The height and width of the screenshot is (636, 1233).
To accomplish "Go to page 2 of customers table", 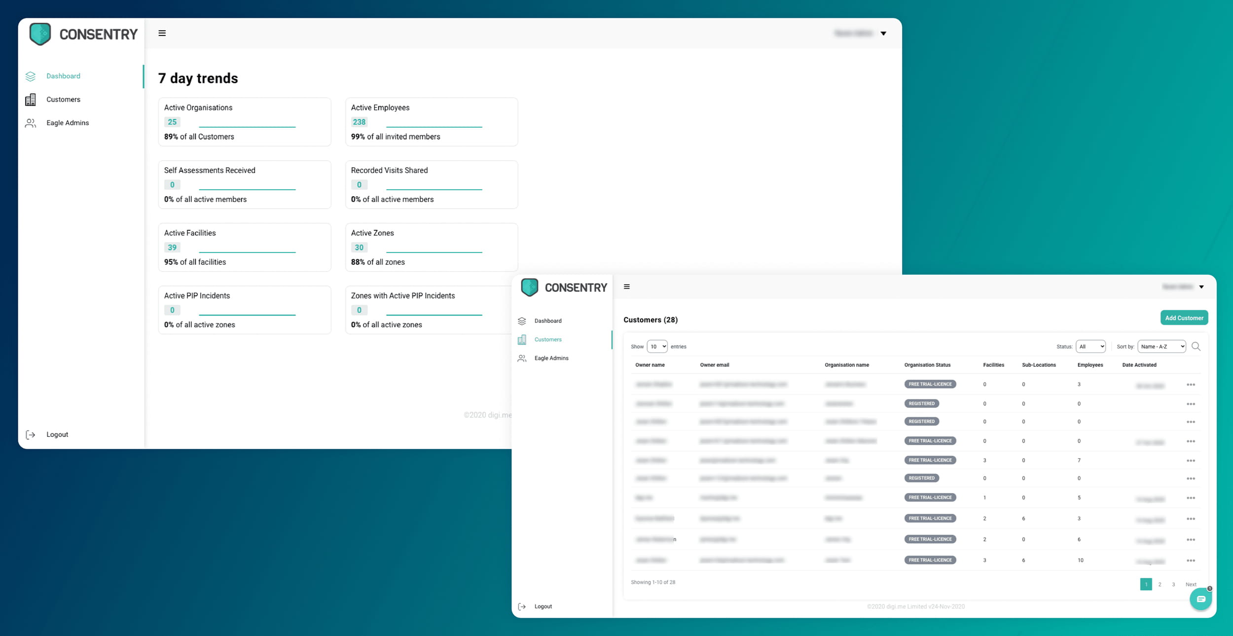I will [x=1160, y=584].
